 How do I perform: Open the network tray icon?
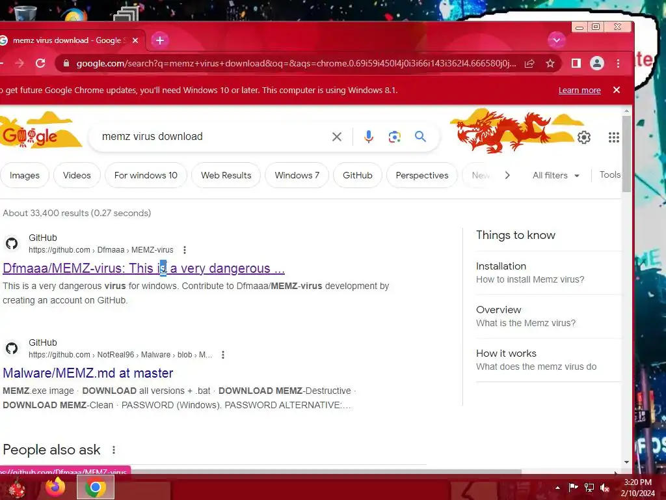pyautogui.click(x=589, y=488)
